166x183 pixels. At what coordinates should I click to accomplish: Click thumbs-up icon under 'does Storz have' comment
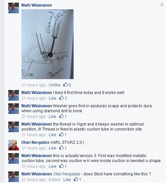(76, 179)
